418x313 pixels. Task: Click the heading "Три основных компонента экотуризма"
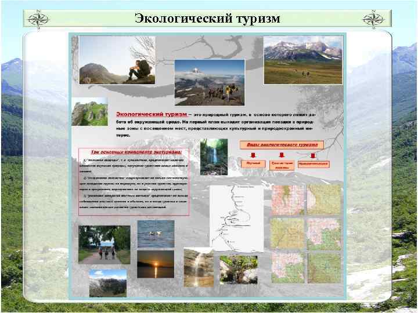tap(136, 152)
